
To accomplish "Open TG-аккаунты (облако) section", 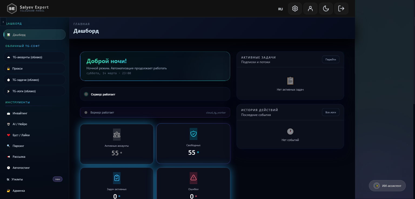I will 35,57.
